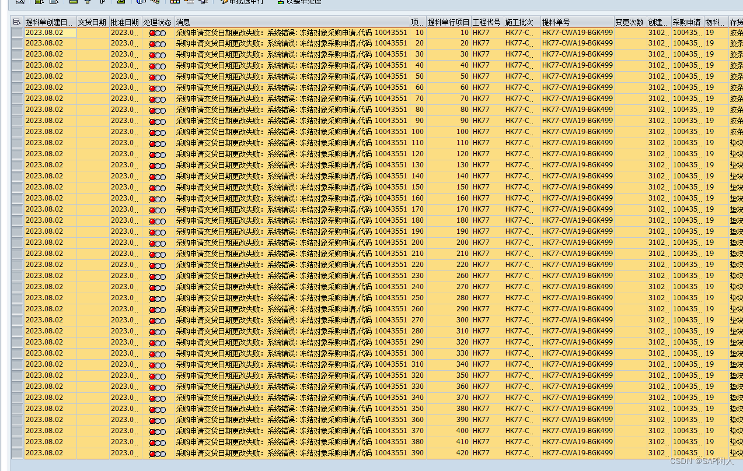Sort by the 提料单创建日 column header
The height and width of the screenshot is (471, 743).
point(50,22)
